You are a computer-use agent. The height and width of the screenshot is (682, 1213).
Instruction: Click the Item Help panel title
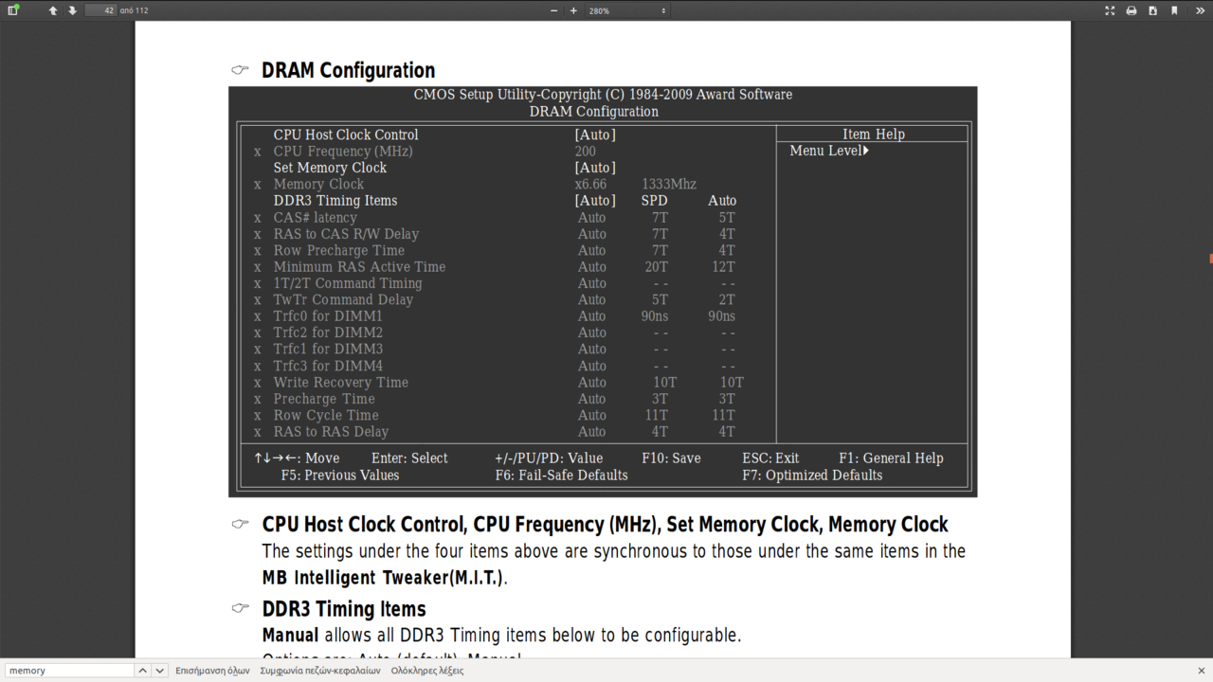pos(874,134)
